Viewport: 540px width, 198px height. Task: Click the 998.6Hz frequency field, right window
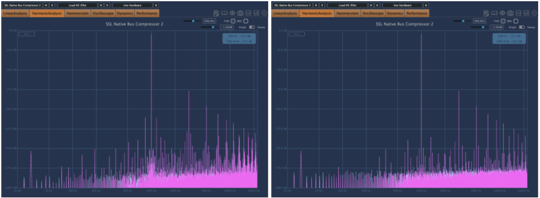click(x=479, y=21)
